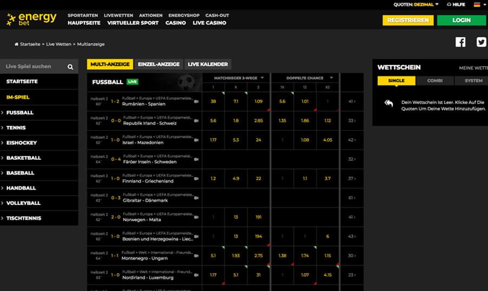Click Live Wetten breadcrumb link
The image size is (488, 291).
point(58,44)
